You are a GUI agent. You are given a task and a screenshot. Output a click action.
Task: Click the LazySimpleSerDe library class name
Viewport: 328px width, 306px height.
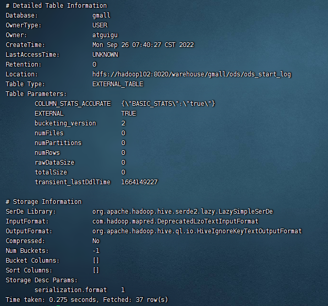tap(183, 212)
